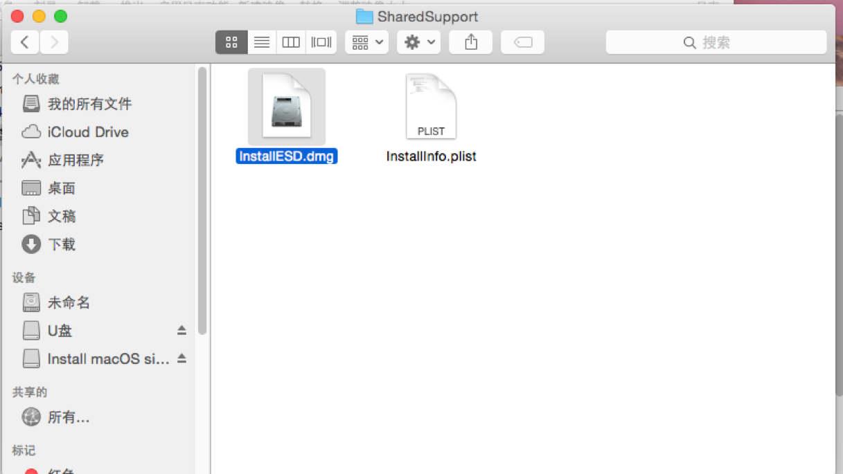
Task: Go back with the left chevron button
Action: (x=25, y=42)
